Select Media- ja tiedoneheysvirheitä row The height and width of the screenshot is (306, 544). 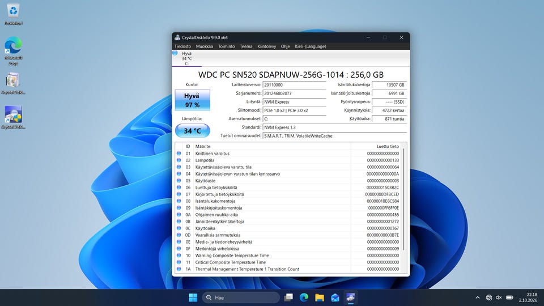[288, 242]
